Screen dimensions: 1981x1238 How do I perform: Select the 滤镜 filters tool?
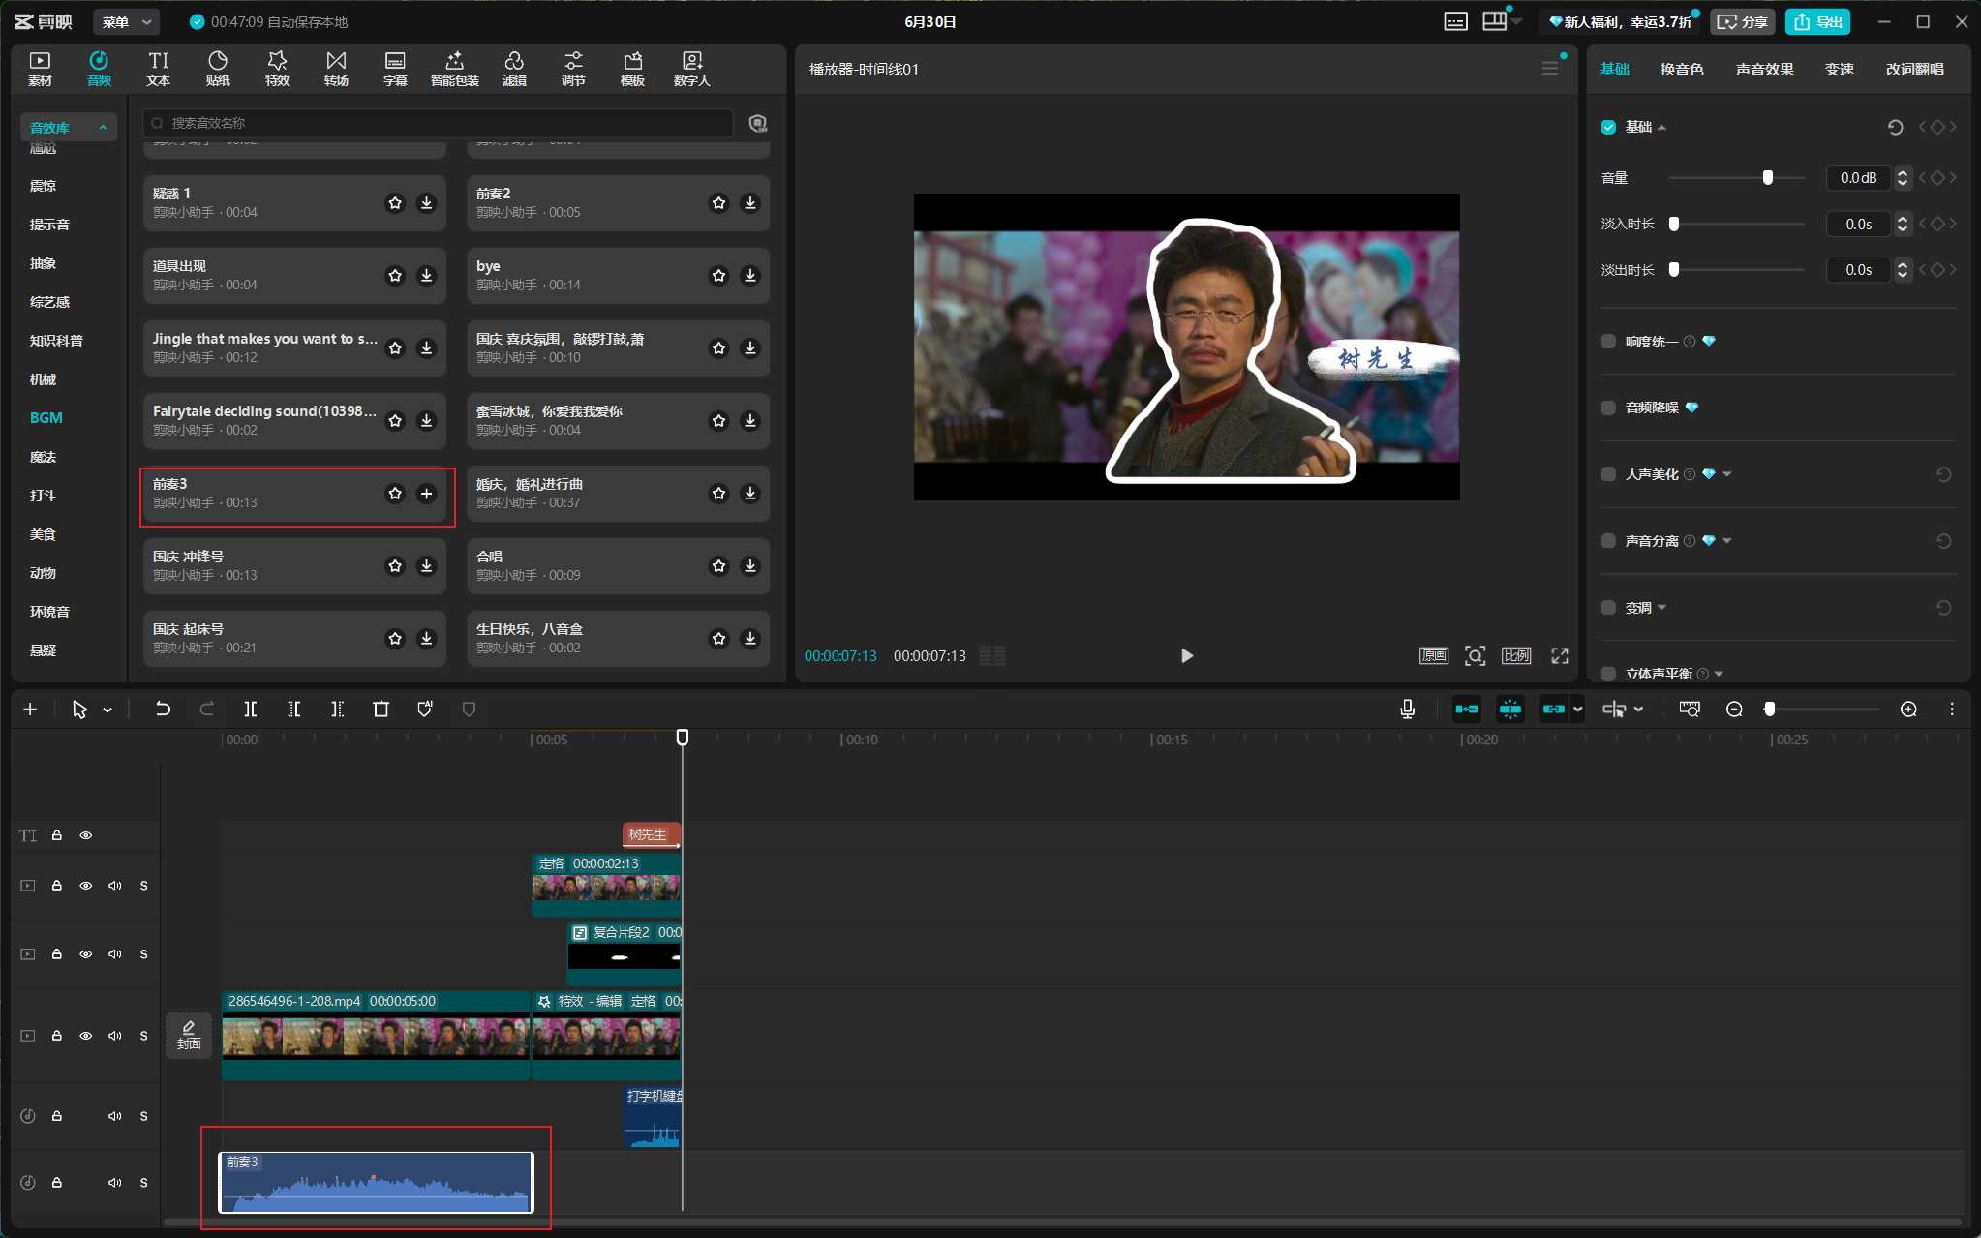tap(514, 69)
